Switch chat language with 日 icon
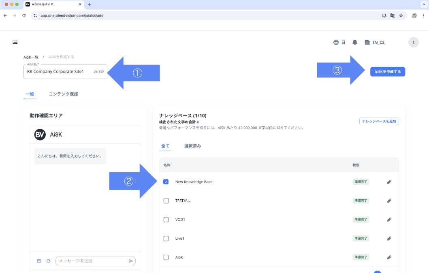 pos(39,261)
